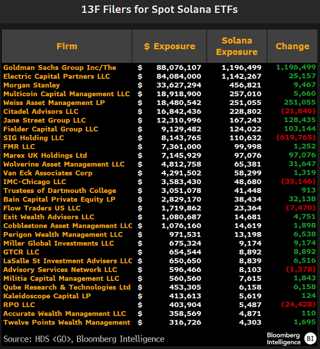Click the GTCR LLC firm name
320x349 pixels.
tap(21, 252)
